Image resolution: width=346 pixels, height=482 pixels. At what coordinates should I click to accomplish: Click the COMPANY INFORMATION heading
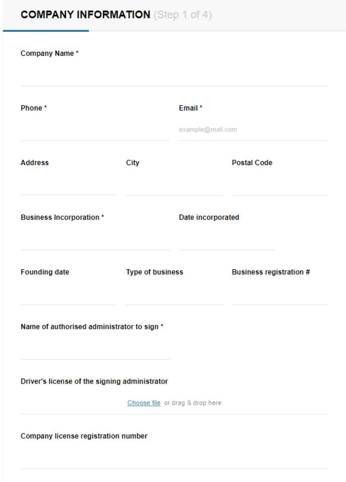point(85,15)
